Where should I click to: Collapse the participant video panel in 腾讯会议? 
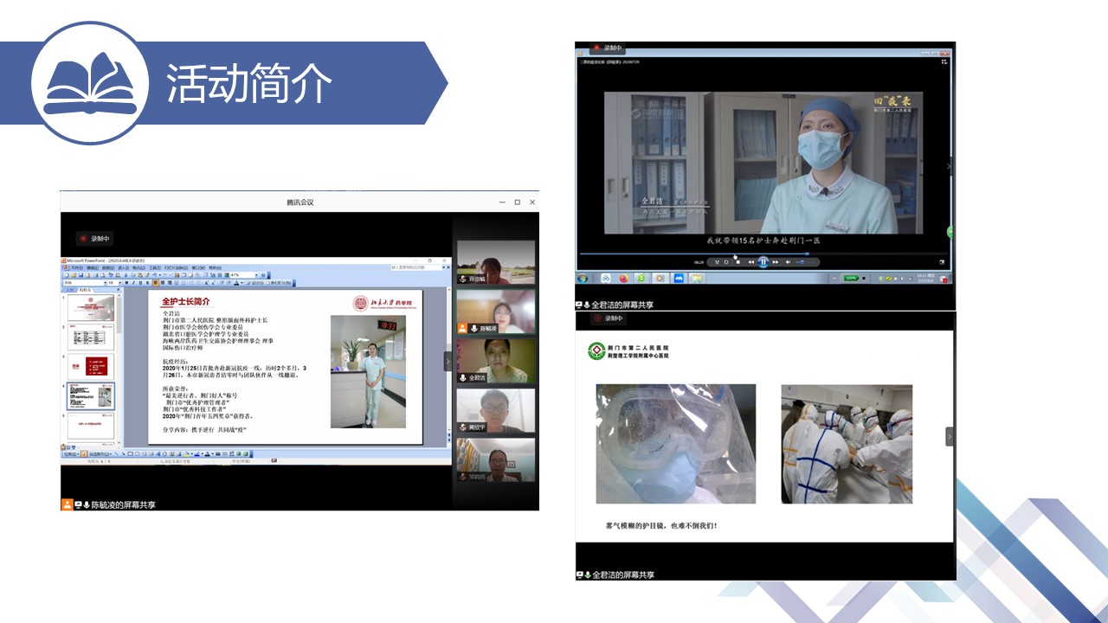coord(448,361)
